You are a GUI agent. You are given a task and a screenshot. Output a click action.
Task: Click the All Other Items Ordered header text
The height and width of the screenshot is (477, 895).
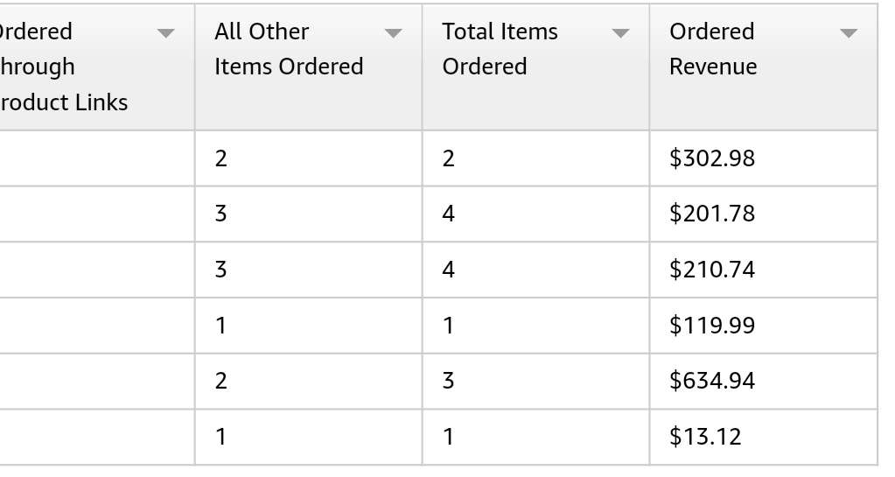tap(289, 49)
